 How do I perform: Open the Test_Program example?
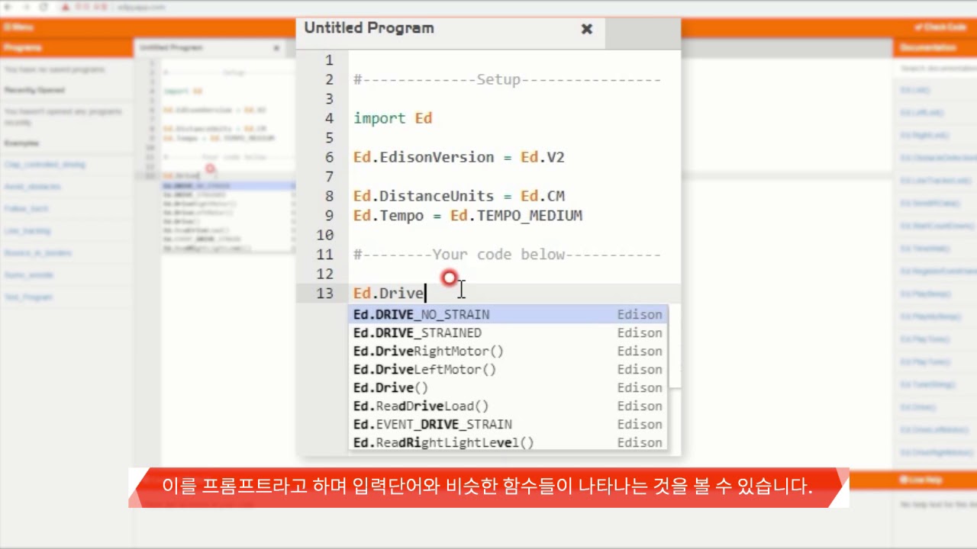[x=28, y=297]
